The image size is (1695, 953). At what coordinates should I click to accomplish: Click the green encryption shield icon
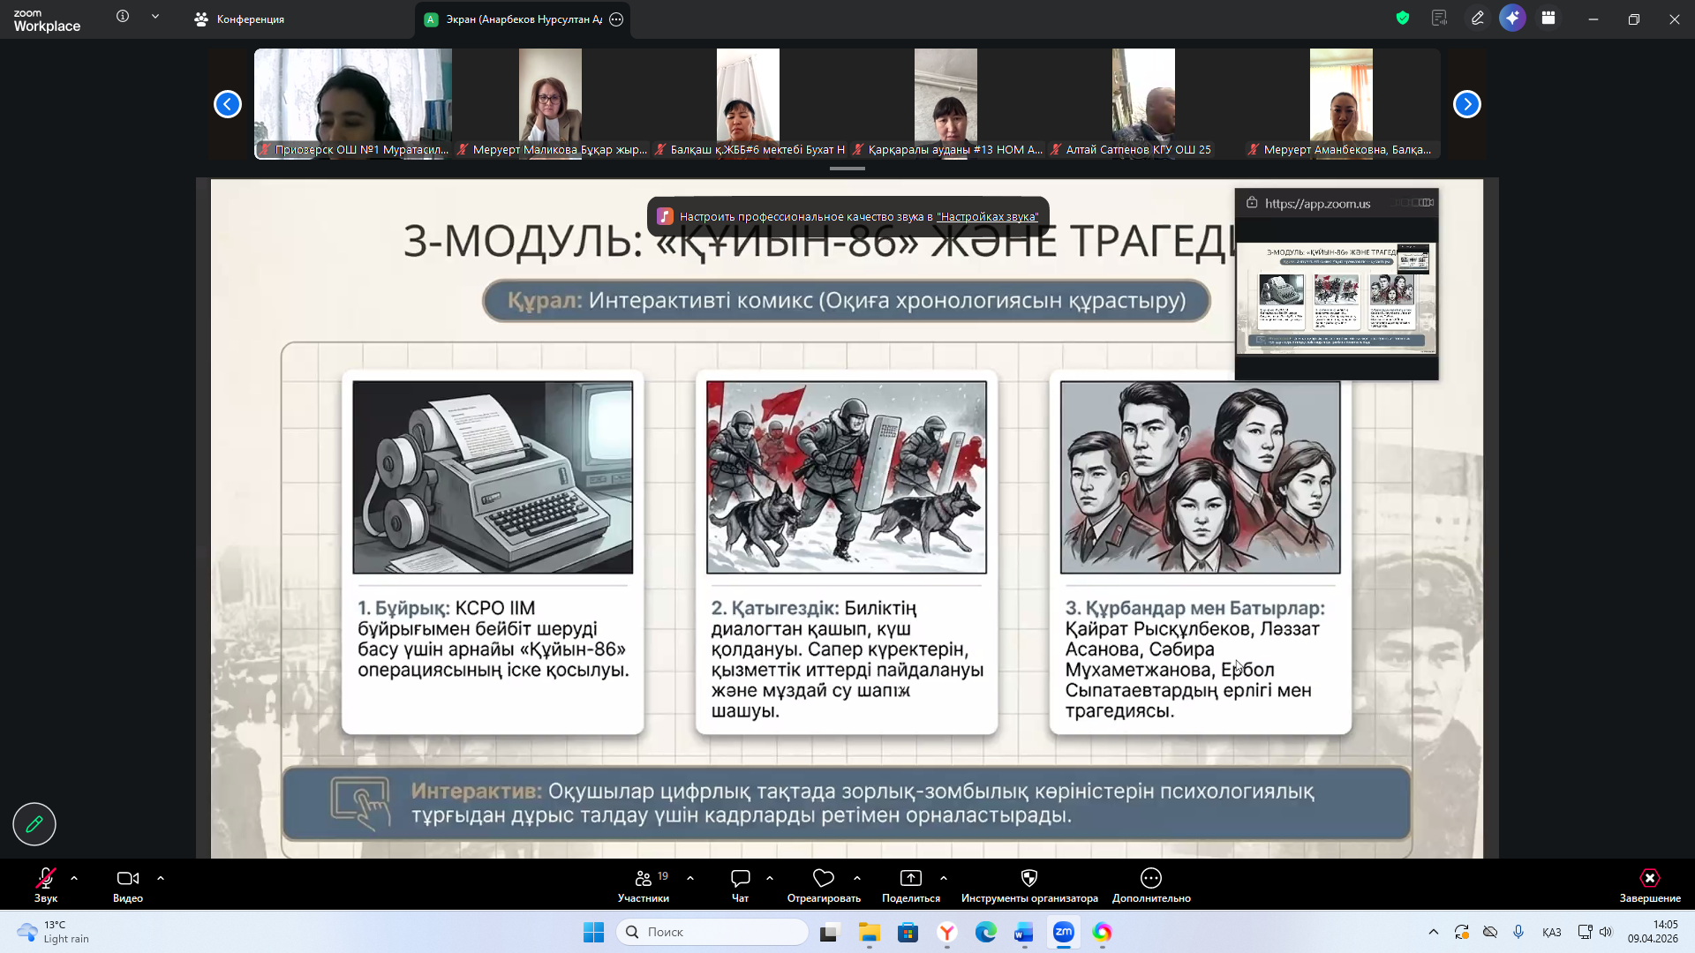[x=1402, y=18]
